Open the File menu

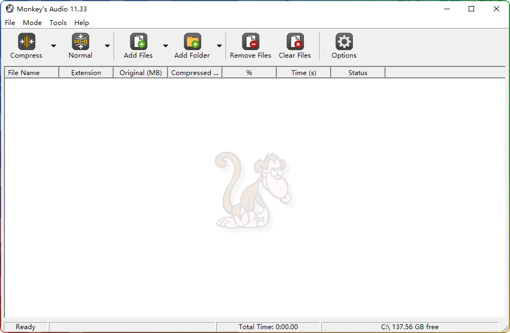coord(10,22)
